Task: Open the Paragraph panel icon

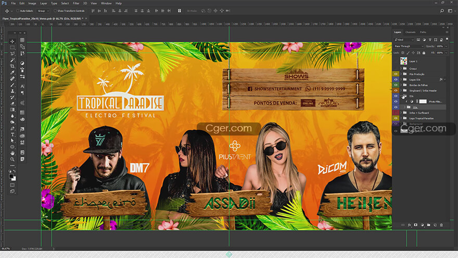Action: tap(22, 93)
